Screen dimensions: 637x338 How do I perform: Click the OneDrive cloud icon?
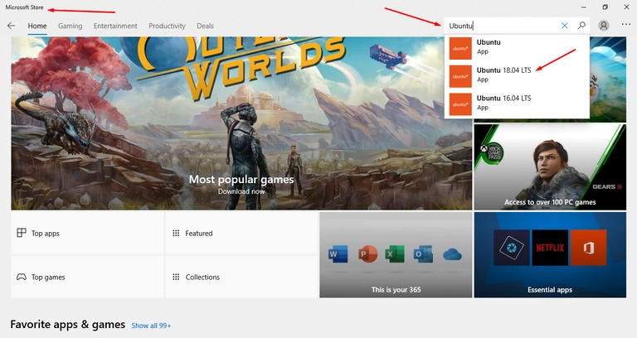(x=452, y=255)
